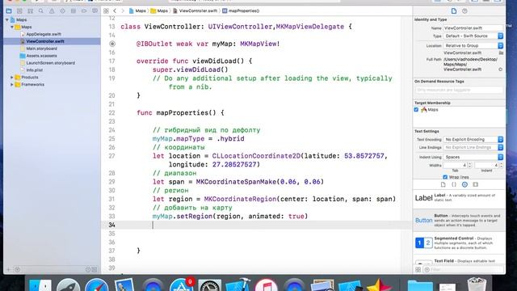Show the Code Snippet library
This screenshot has width=517, height=291.
454,184
